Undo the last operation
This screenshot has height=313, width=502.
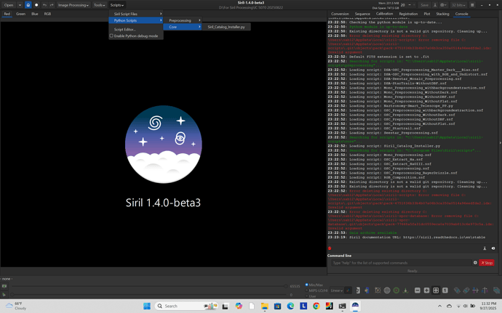pos(44,5)
